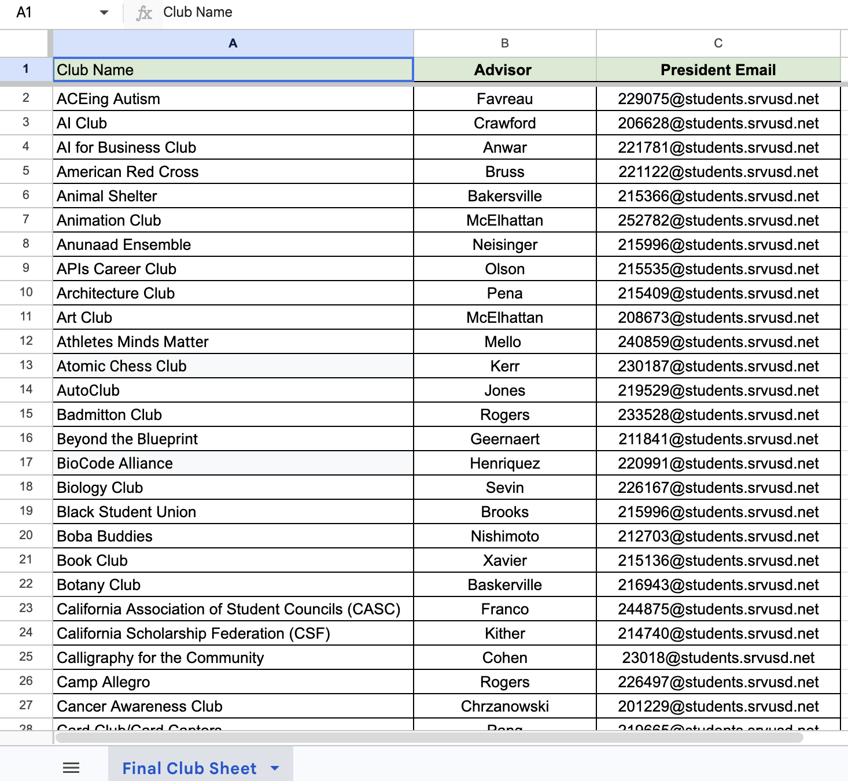Select column A header
The width and height of the screenshot is (848, 781).
pos(233,43)
